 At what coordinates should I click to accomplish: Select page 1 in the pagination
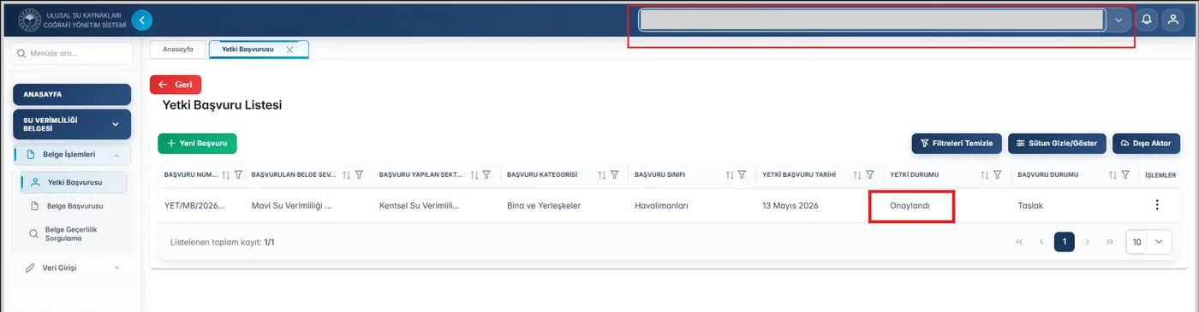(x=1065, y=242)
